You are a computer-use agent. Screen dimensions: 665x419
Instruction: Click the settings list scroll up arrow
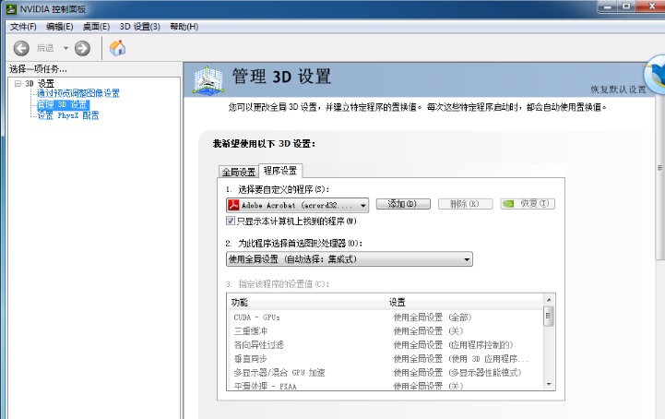(x=549, y=300)
